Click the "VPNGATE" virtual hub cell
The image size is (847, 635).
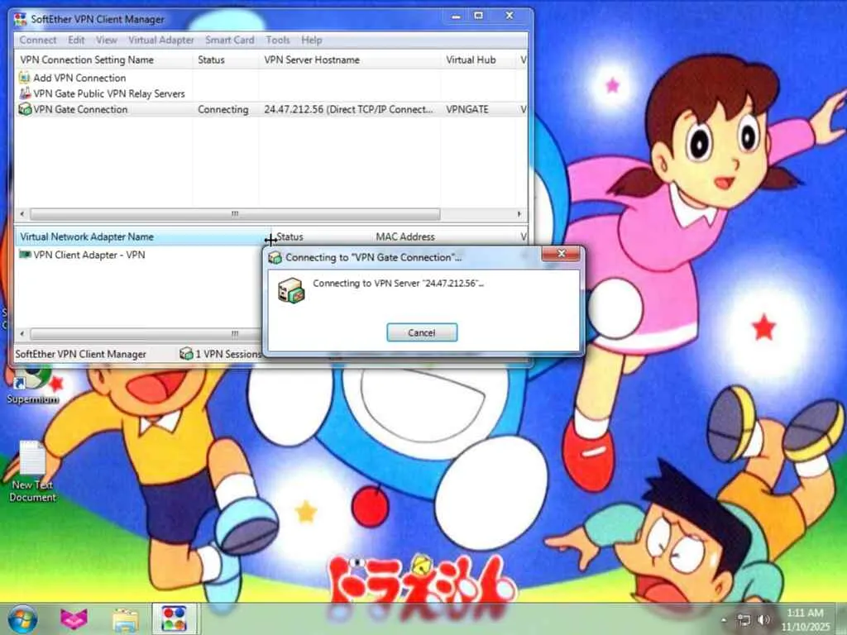point(467,110)
